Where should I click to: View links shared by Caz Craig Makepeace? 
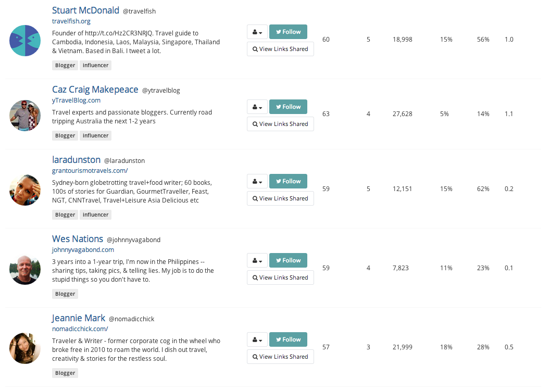(x=280, y=124)
